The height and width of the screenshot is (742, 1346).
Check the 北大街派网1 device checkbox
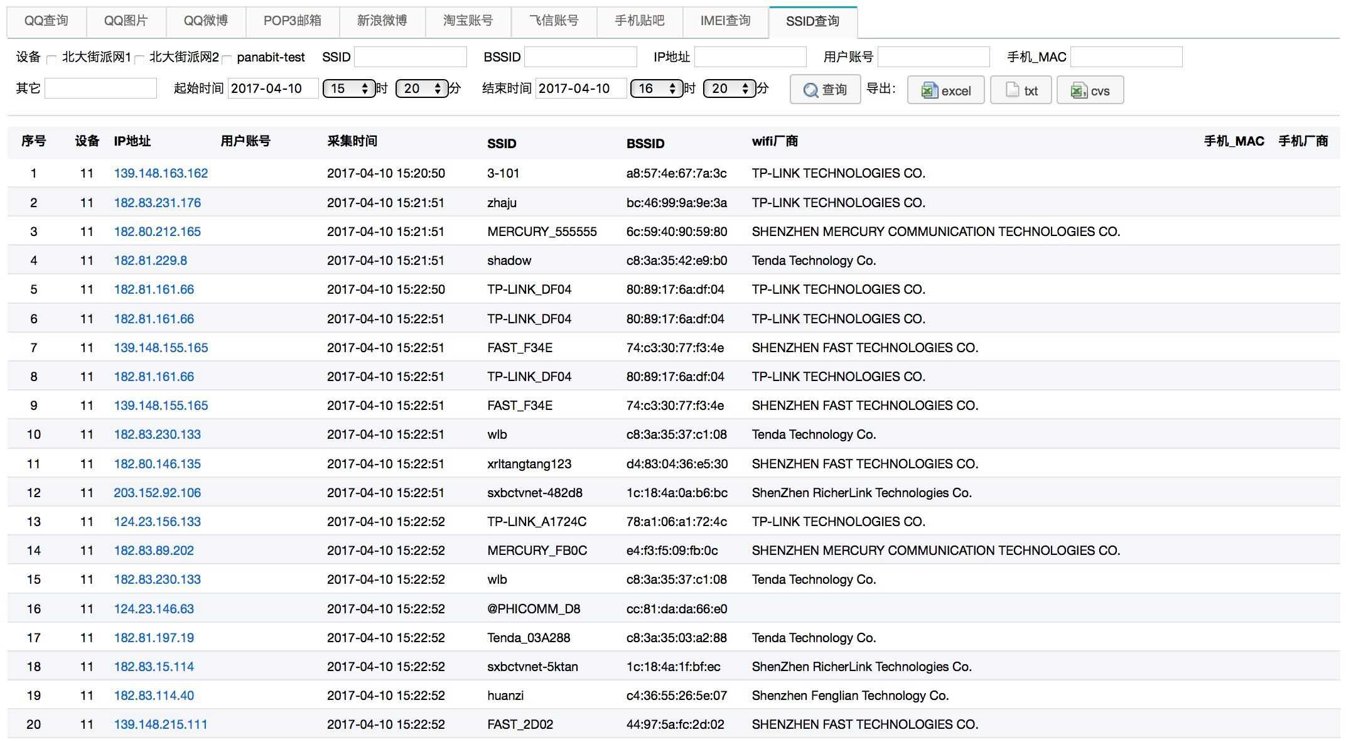pyautogui.click(x=52, y=59)
